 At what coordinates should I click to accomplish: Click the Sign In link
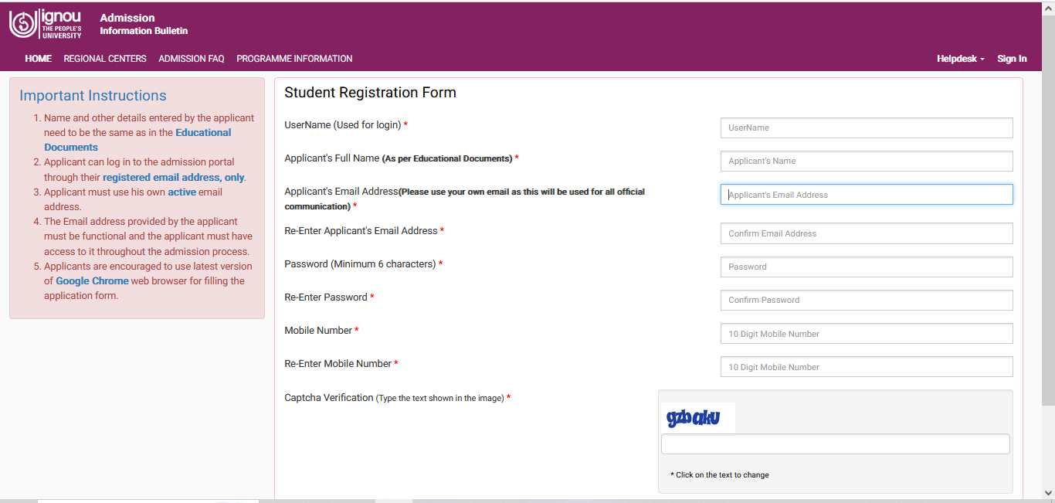(x=1012, y=59)
